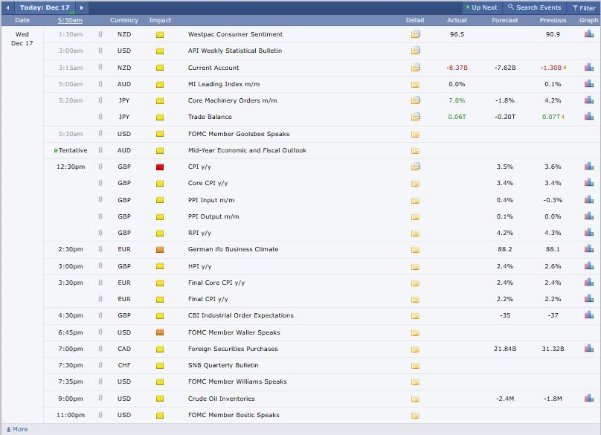This screenshot has width=601, height=435.
Task: Toggle sound alert for 1:30am NZD event
Action: point(100,34)
